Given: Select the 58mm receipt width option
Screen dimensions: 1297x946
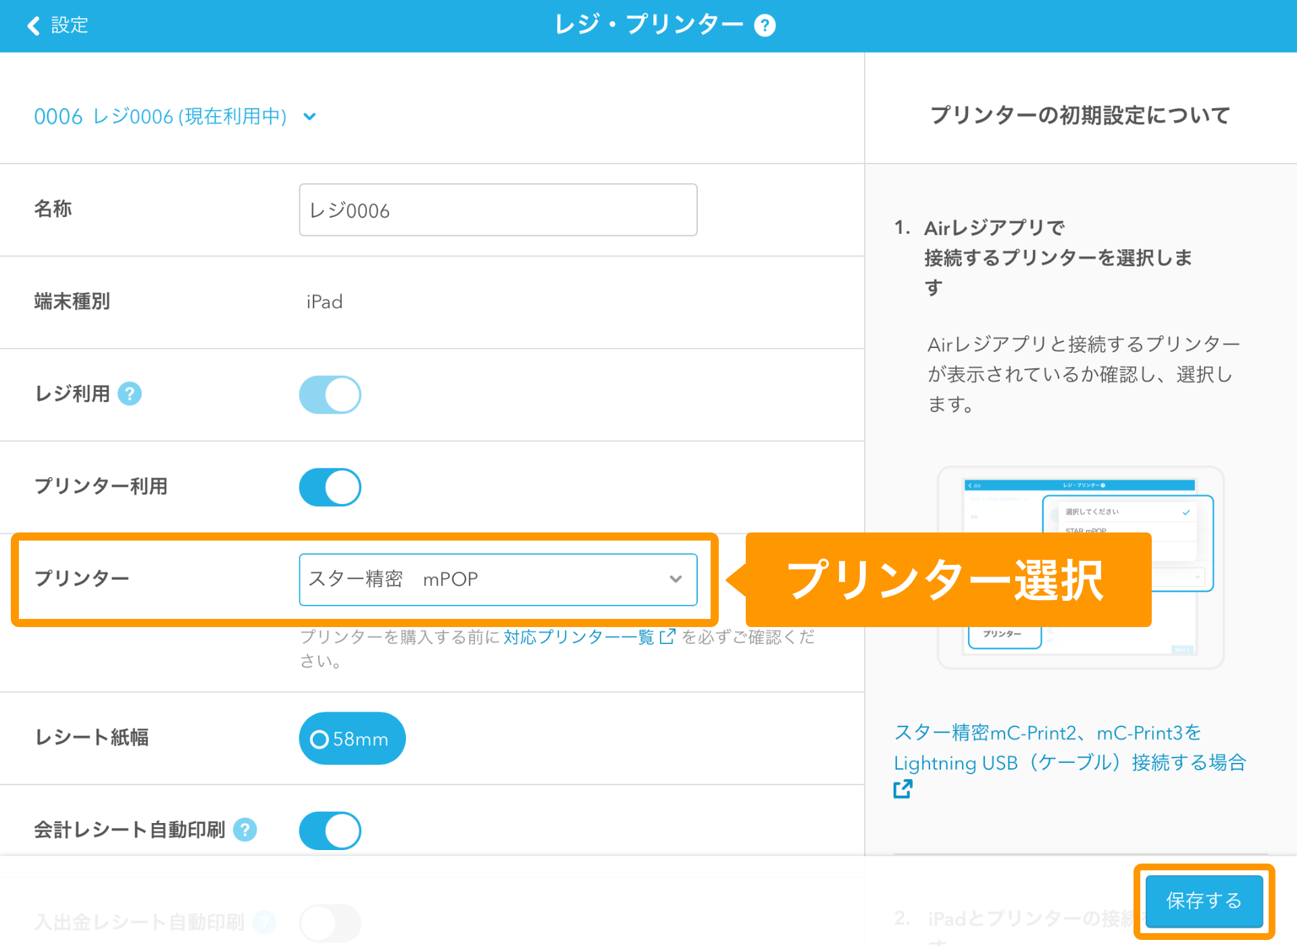Looking at the screenshot, I should click(352, 739).
